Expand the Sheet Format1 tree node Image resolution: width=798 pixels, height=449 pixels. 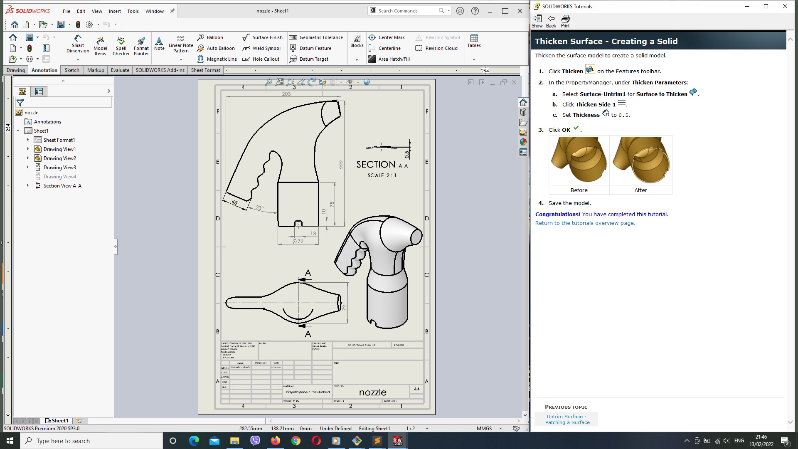(28, 140)
